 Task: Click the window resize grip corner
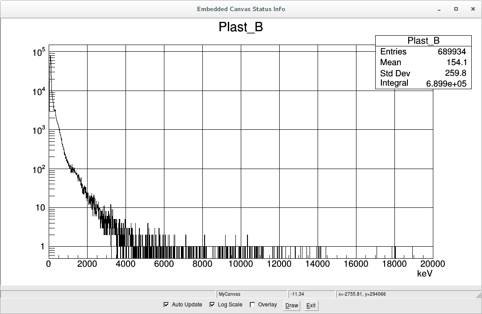478,295
